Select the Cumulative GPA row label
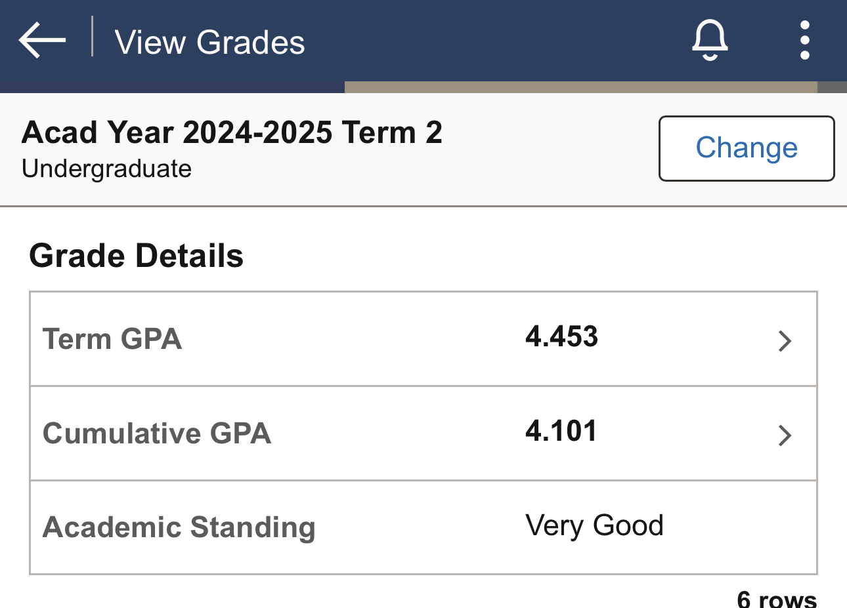This screenshot has height=608, width=847. 157,434
